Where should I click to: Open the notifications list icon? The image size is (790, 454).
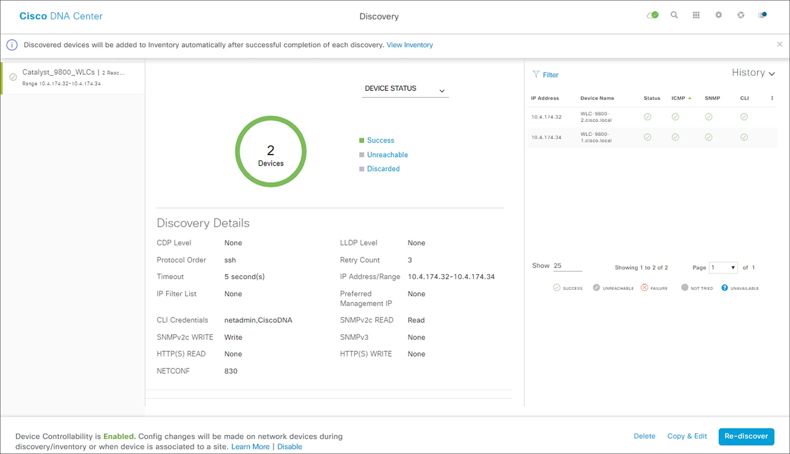[762, 15]
